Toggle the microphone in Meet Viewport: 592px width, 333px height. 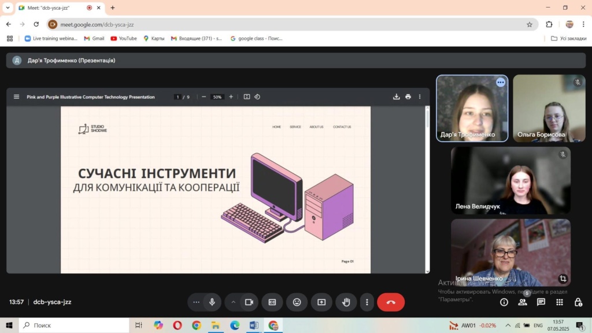click(x=212, y=302)
